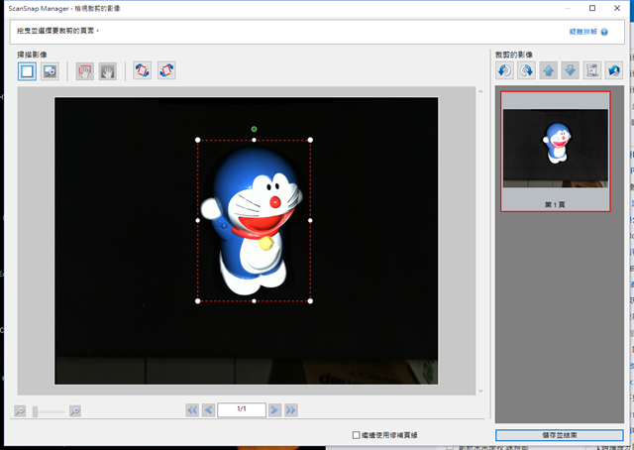Close the ScanSnap Manager window

coord(617,8)
